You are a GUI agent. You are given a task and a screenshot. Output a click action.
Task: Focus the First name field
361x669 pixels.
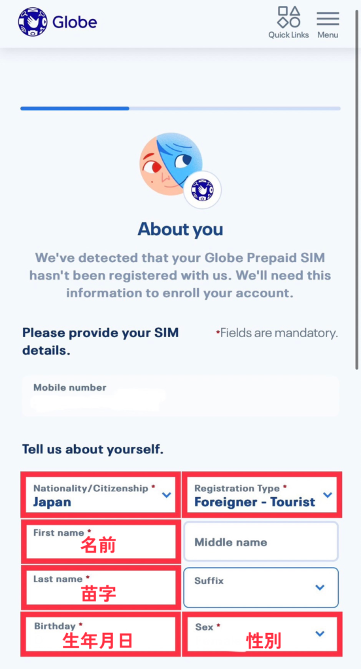click(x=100, y=542)
